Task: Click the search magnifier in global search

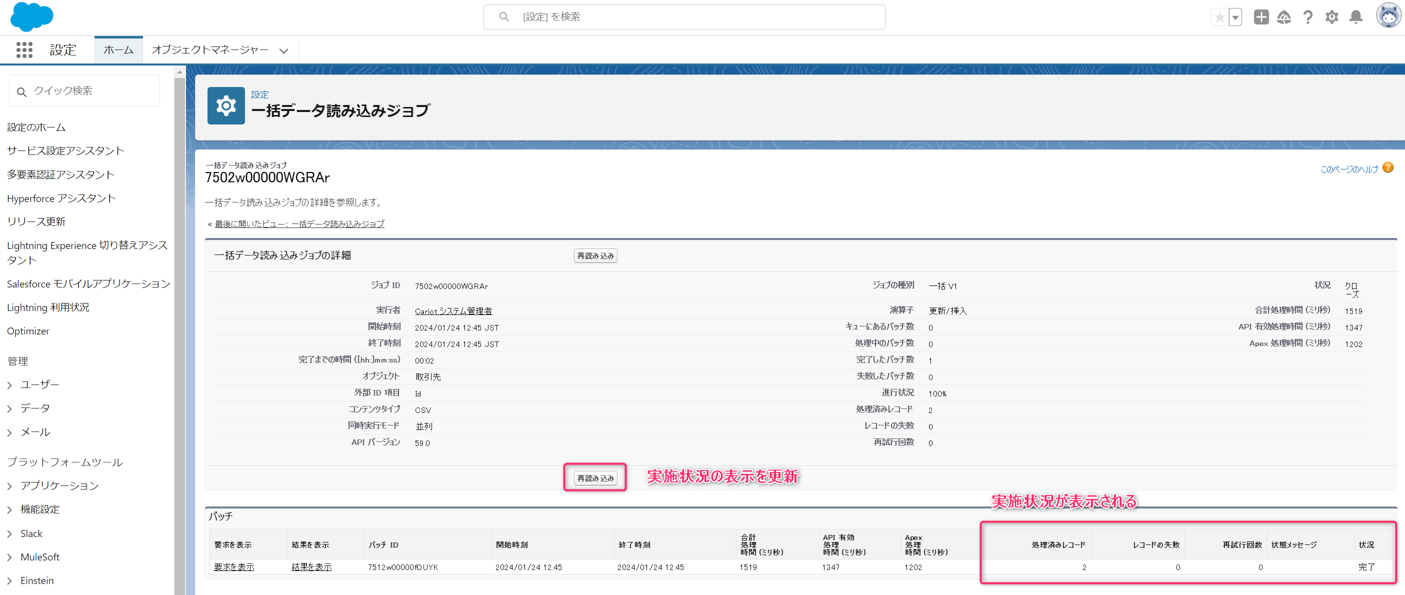Action: 504,17
